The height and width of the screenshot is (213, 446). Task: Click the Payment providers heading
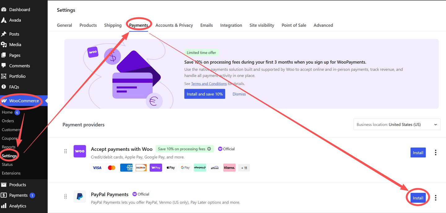(x=84, y=125)
